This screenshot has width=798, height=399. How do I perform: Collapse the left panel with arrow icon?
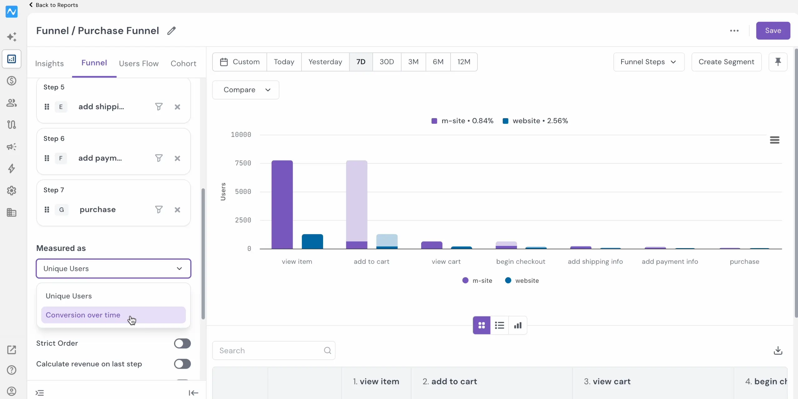pos(193,393)
